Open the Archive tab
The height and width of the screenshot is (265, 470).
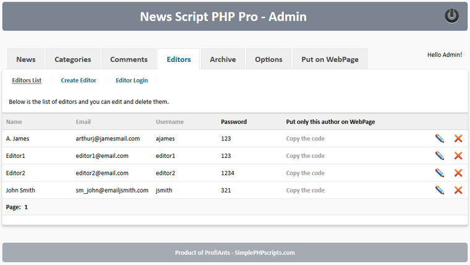223,59
